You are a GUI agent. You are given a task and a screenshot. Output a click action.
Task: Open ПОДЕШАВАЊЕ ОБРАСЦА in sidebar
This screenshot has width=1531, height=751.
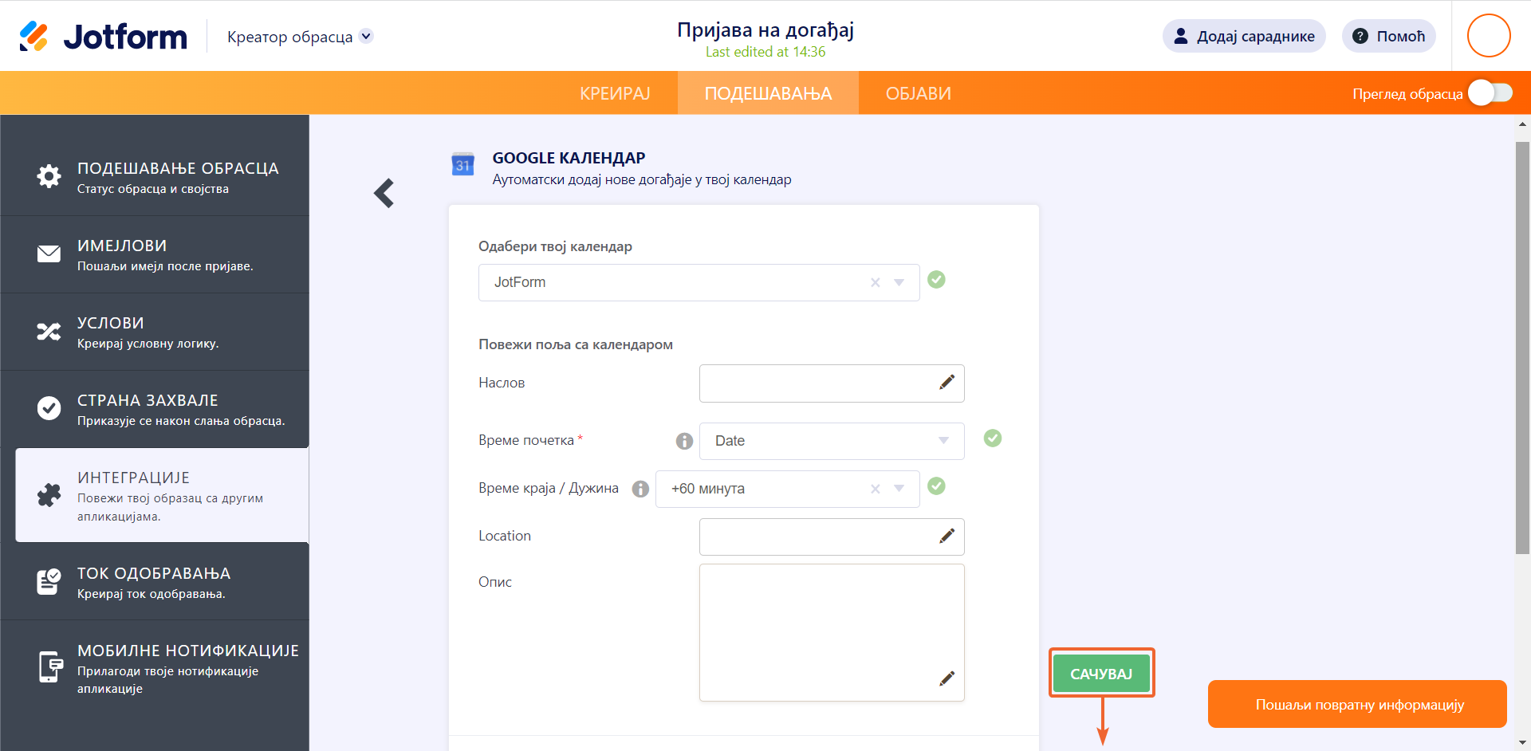(155, 177)
